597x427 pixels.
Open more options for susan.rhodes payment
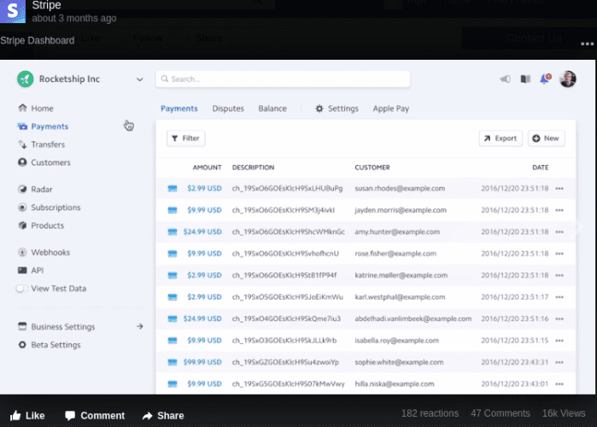(x=560, y=189)
